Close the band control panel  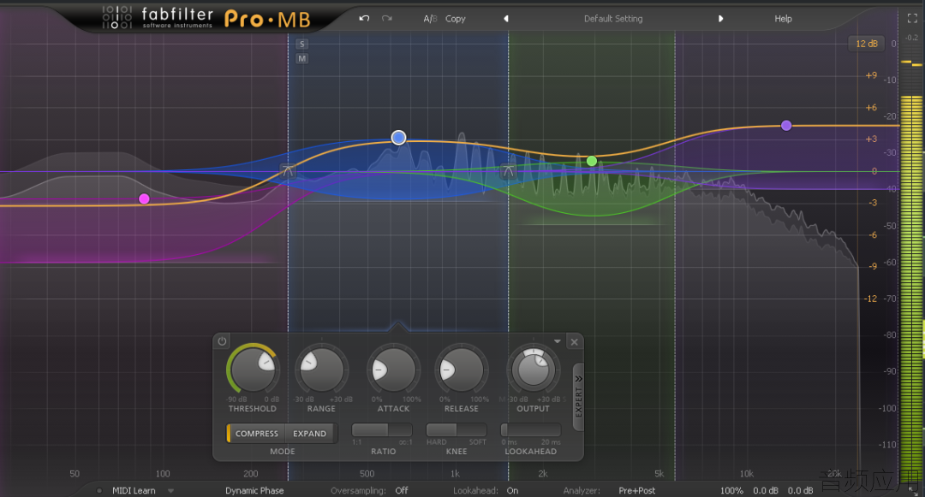click(574, 341)
